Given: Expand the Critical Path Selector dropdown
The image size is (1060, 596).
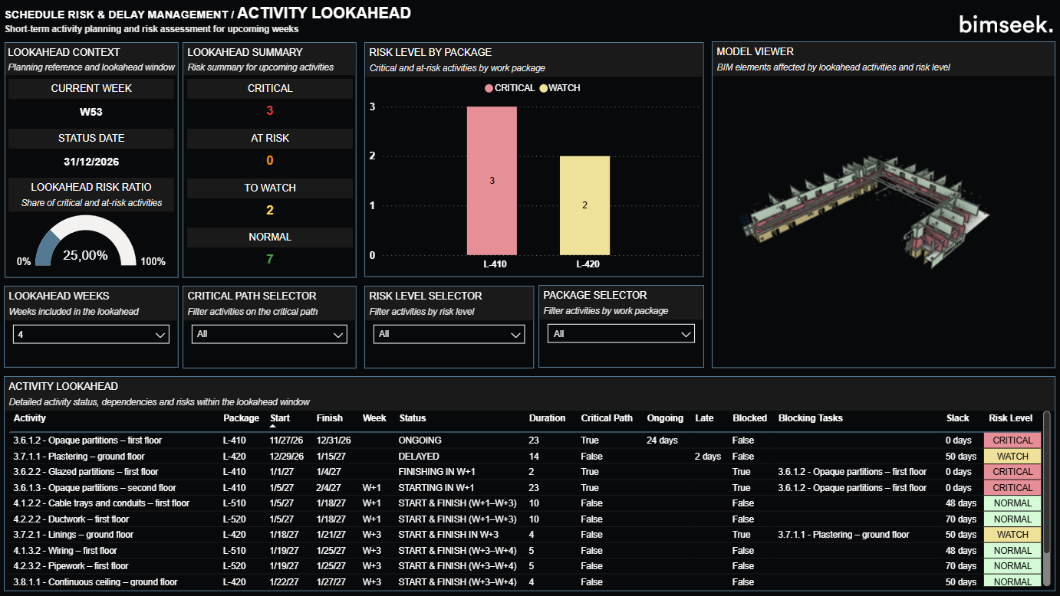Looking at the screenshot, I should [269, 334].
